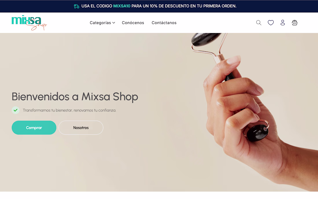Open the shopping basket icon
Screen dimensions: 318x199
(x=295, y=23)
